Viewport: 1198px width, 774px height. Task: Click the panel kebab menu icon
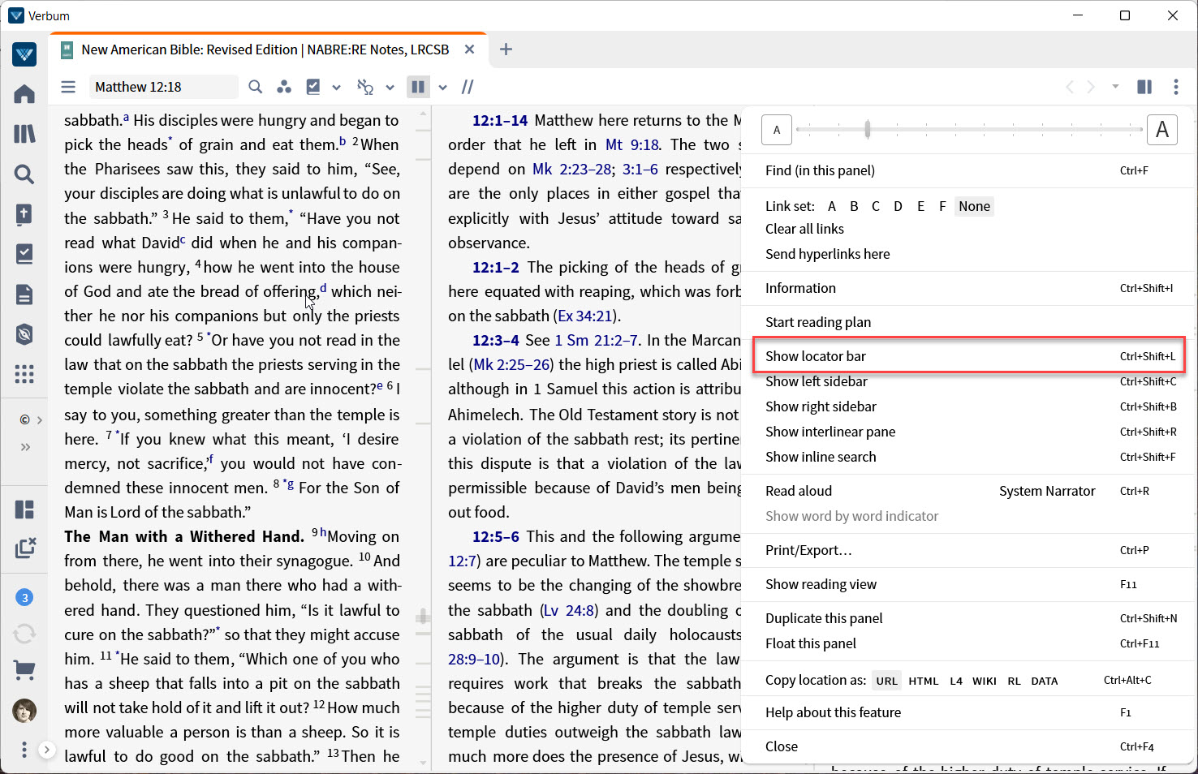(1175, 87)
